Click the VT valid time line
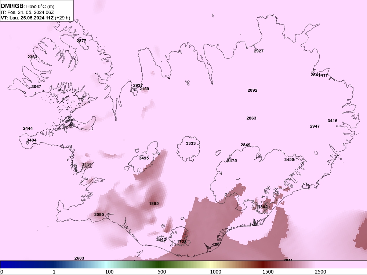The width and height of the screenshot is (367, 275). click(35, 18)
